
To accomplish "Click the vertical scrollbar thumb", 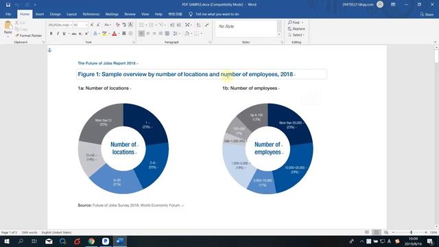I will [x=436, y=56].
